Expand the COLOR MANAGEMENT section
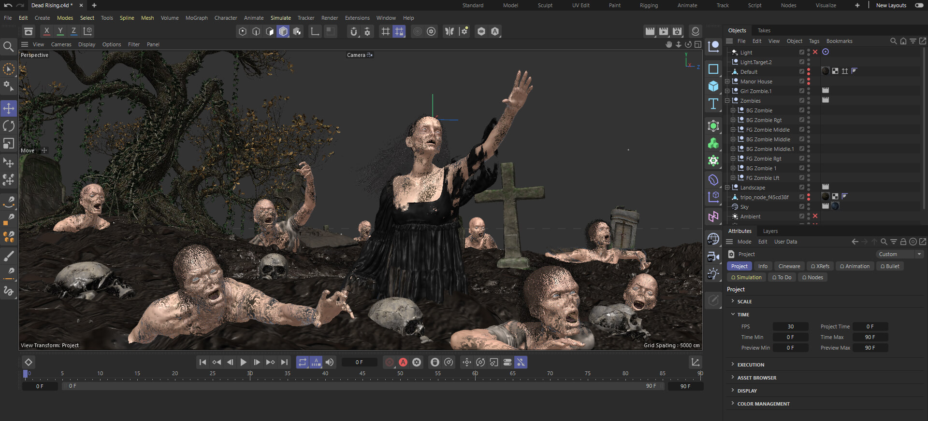This screenshot has height=421, width=928. (x=733, y=403)
